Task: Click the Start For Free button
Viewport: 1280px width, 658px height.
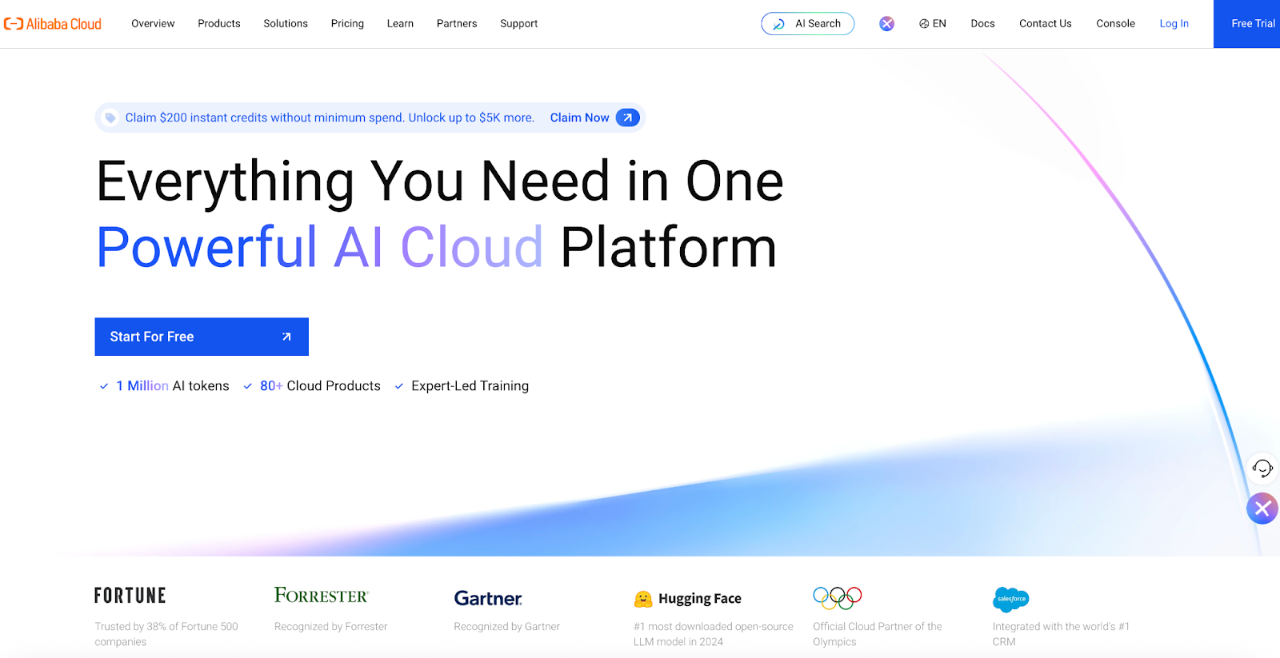Action: [x=202, y=337]
